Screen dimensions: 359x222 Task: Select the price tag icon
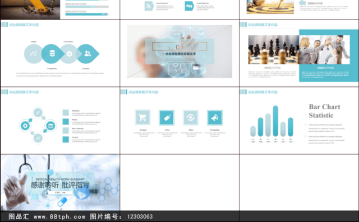(167, 117)
